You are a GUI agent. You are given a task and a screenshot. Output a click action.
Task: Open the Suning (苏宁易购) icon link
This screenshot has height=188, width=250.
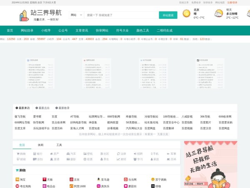pos(153,179)
